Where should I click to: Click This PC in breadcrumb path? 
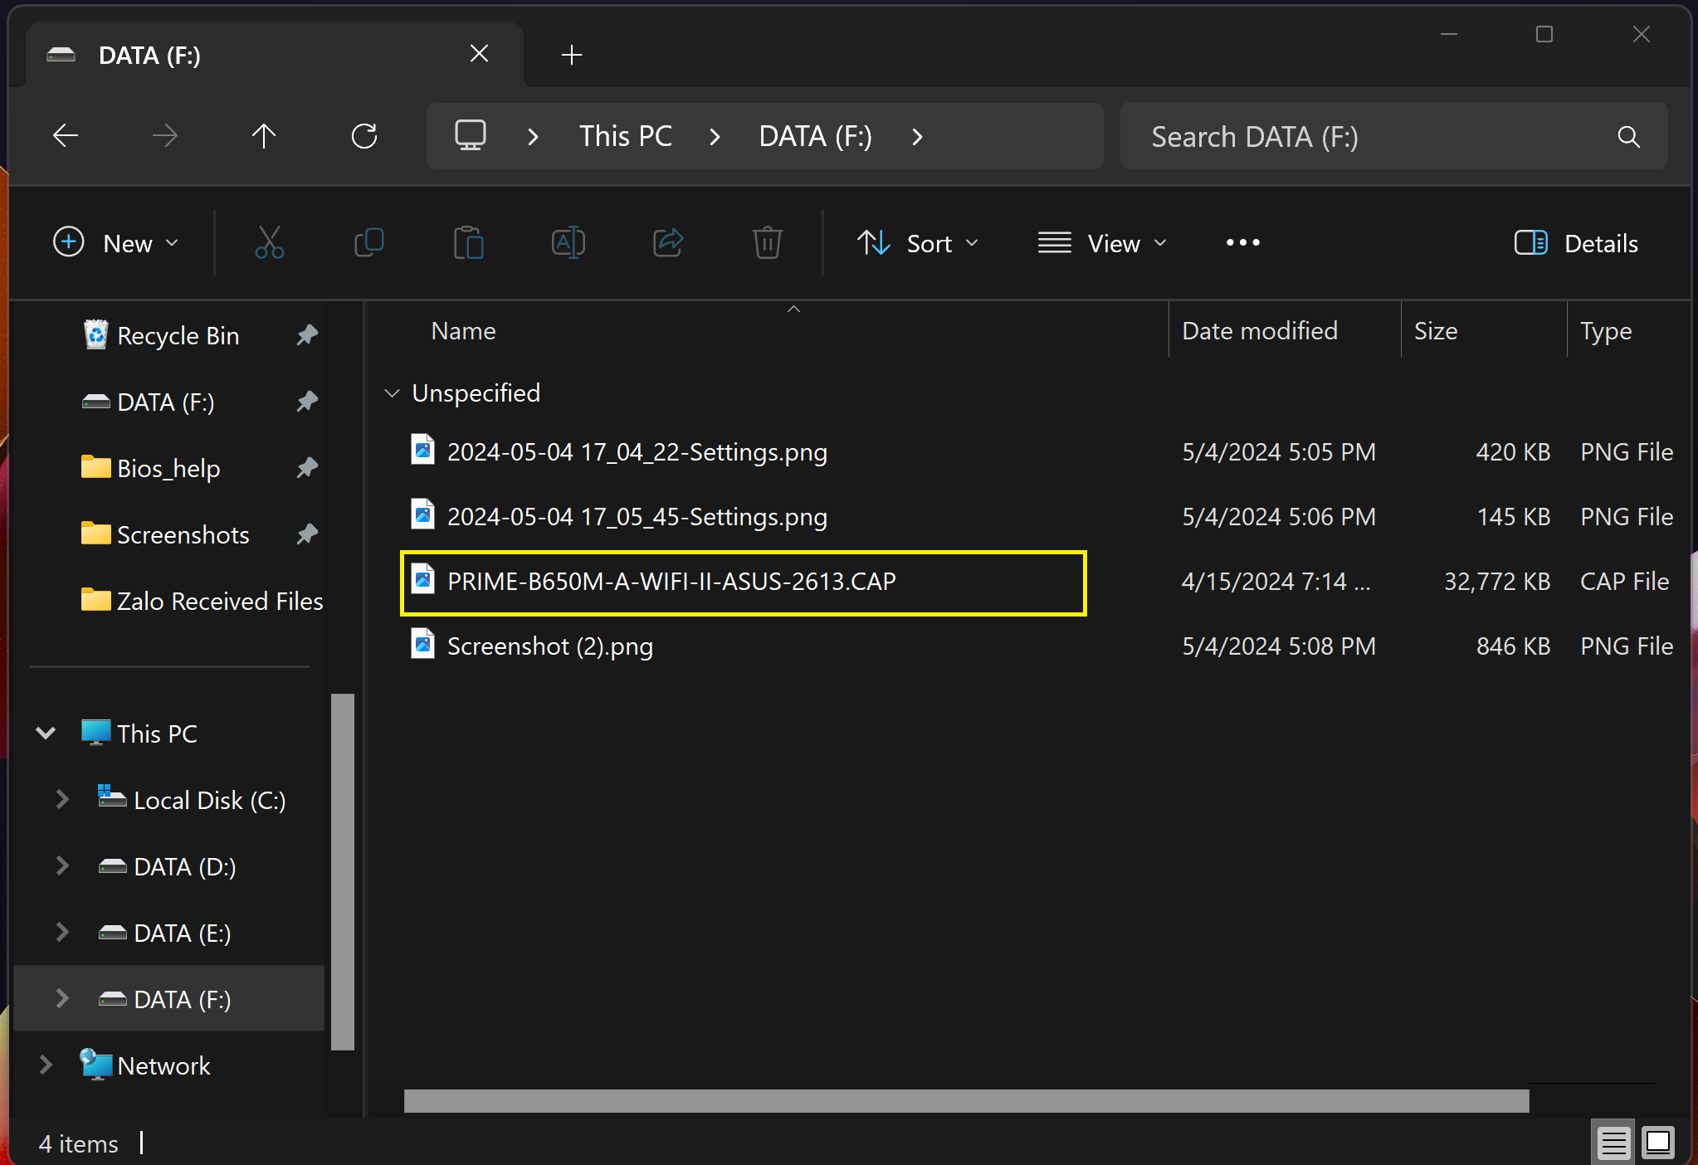(625, 136)
